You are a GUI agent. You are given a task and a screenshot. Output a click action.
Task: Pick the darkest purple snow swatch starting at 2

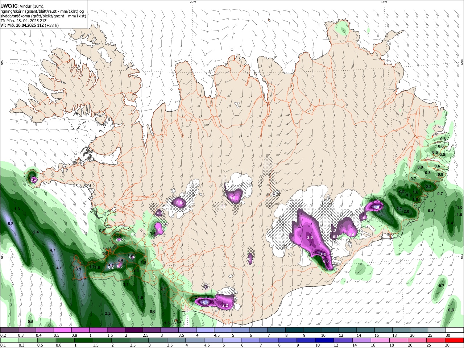(134, 330)
